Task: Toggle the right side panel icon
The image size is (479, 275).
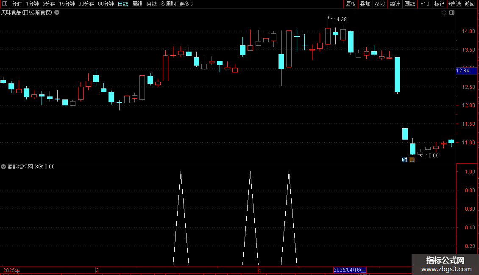Action: [x=452, y=13]
